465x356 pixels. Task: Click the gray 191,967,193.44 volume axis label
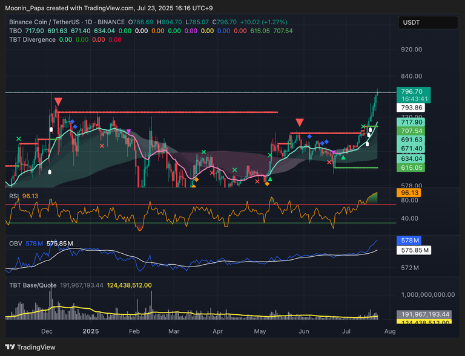[424, 314]
